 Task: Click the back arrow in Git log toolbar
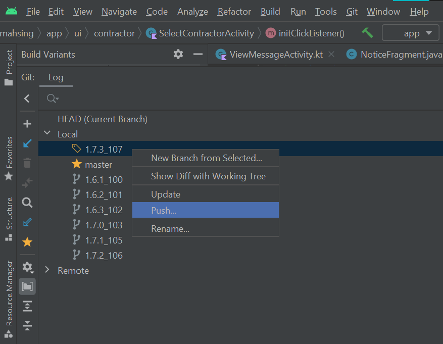[27, 99]
